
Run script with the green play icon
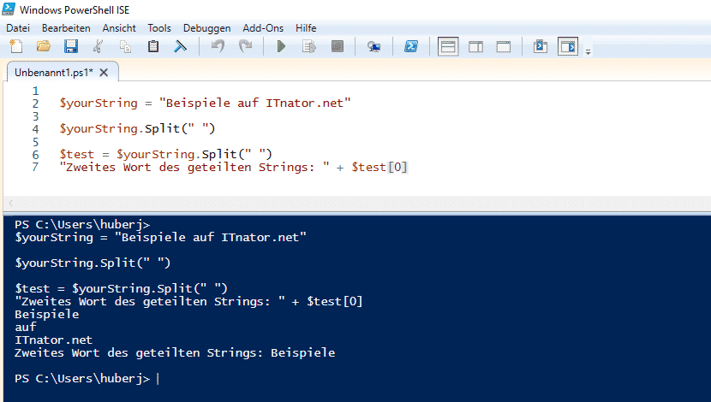point(281,46)
